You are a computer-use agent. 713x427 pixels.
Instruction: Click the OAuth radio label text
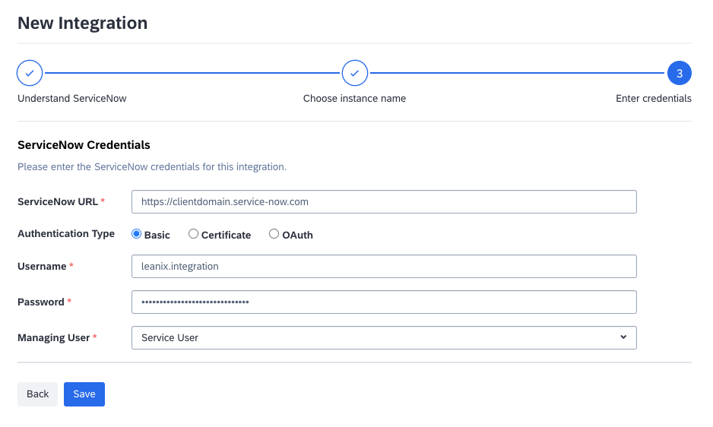[x=297, y=235]
